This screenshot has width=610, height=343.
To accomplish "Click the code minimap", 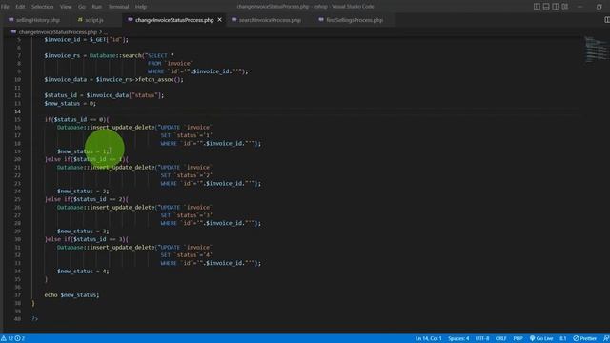I will (597, 50).
